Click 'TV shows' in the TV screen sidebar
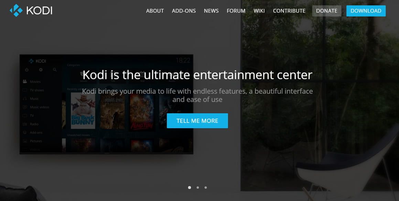This screenshot has height=201, width=399. coord(37,90)
